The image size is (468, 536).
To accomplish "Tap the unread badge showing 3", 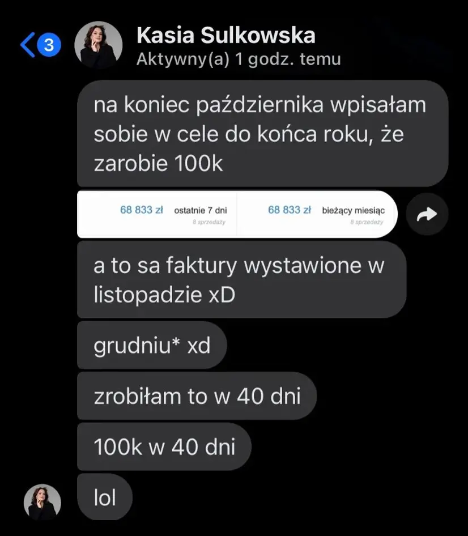I will pyautogui.click(x=49, y=45).
